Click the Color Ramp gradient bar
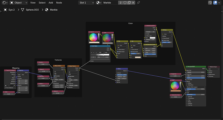This screenshot has width=223, height=120. coord(100,55)
